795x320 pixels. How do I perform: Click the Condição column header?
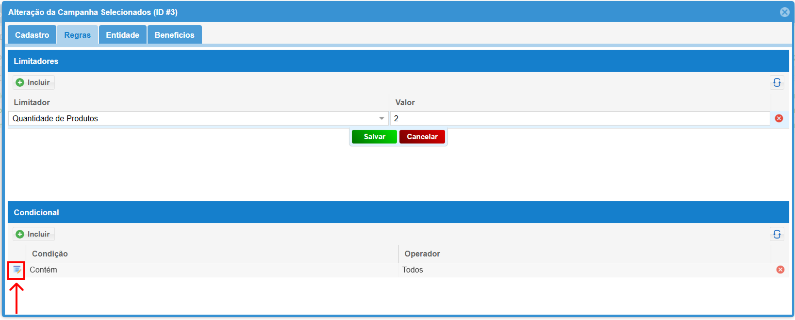(x=50, y=254)
